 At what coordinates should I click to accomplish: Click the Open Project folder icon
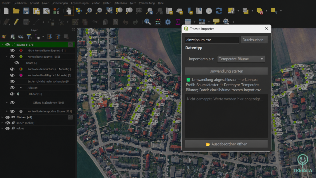click(16, 11)
